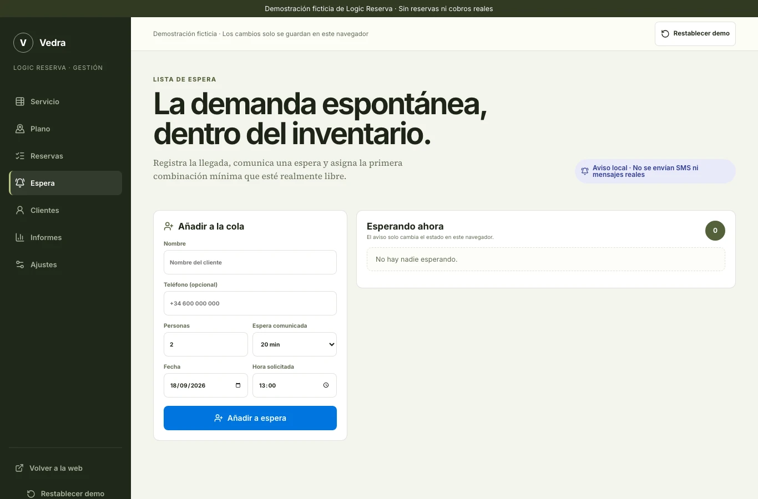Select the Espera menu item

(x=65, y=183)
